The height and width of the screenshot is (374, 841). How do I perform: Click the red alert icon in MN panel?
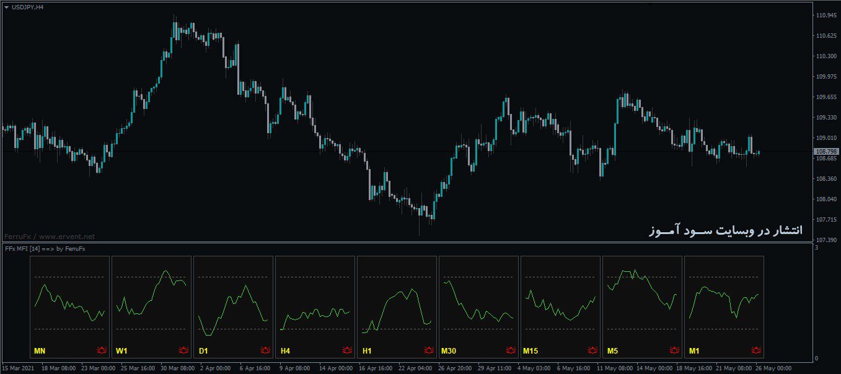point(102,351)
